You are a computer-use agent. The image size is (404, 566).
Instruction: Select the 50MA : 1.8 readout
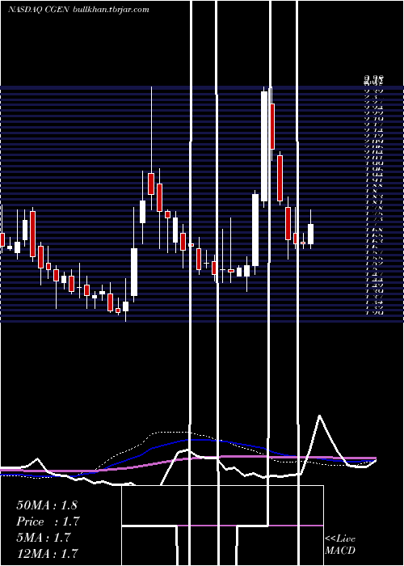pyautogui.click(x=47, y=505)
